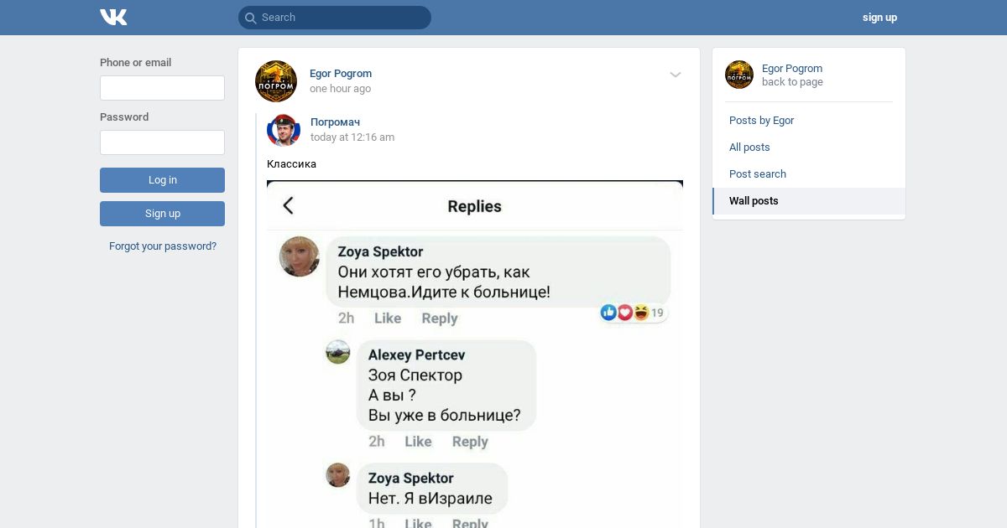Open Погромач profile avatar
The height and width of the screenshot is (528, 1007).
click(x=284, y=130)
